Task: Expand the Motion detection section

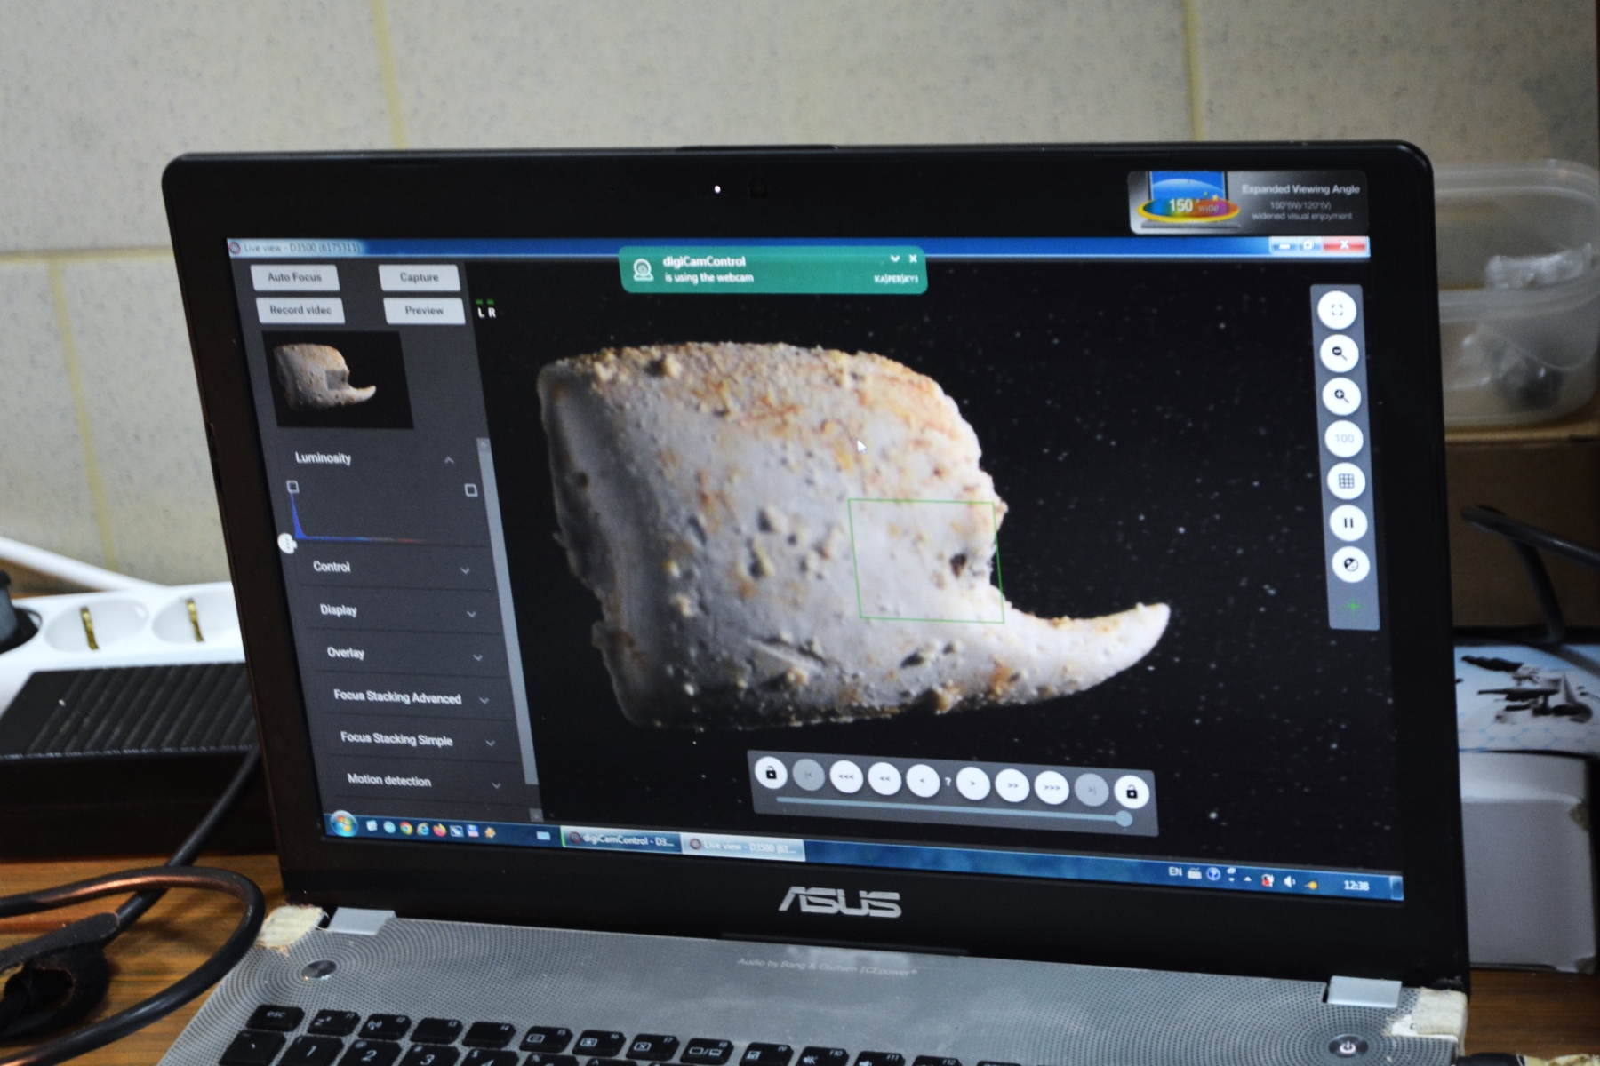Action: coord(496,784)
